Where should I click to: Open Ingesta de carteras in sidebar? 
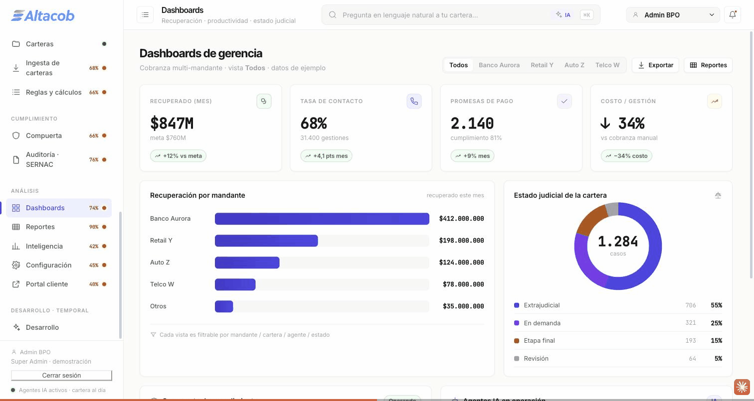point(59,68)
